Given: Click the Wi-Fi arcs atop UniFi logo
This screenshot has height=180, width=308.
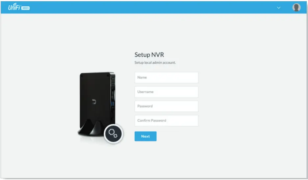Looking at the screenshot, I should tap(16, 4).
